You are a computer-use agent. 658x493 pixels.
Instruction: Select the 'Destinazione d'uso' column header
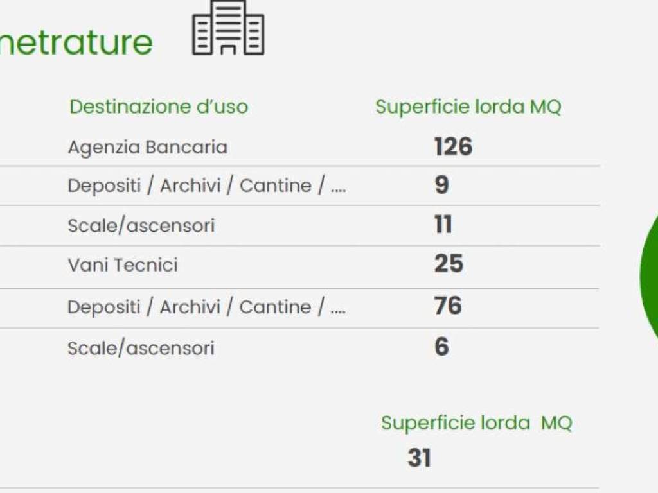pyautogui.click(x=159, y=107)
